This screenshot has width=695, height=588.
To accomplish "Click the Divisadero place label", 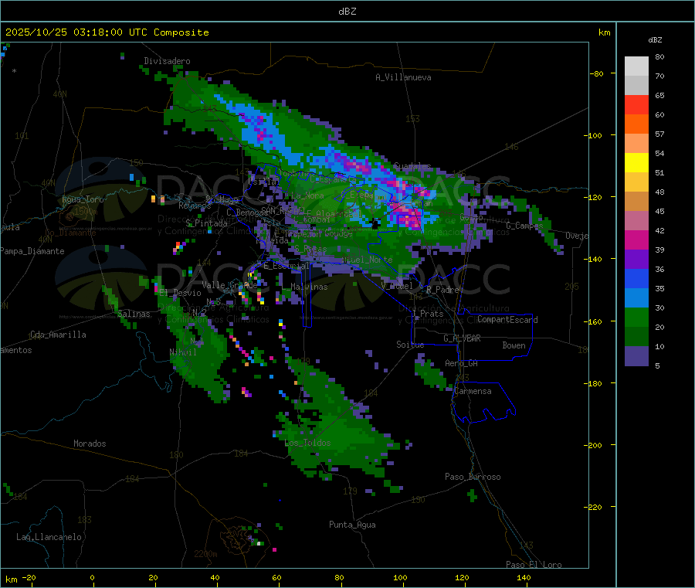I will click(x=167, y=61).
